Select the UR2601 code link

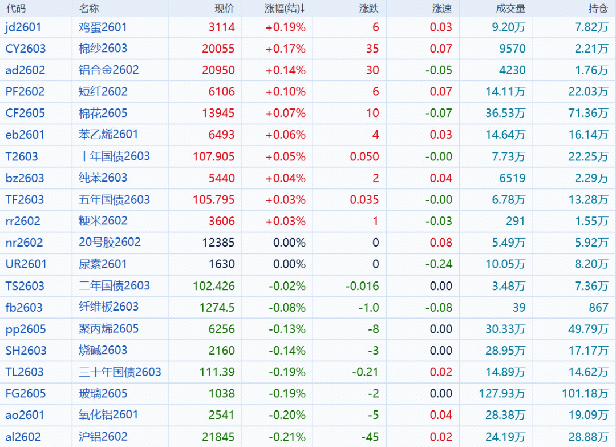click(26, 264)
